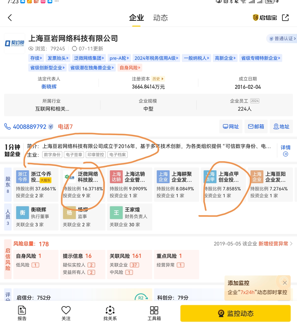Tap the 2024 employee year badge
The width and height of the screenshot is (297, 326).
click(255, 101)
